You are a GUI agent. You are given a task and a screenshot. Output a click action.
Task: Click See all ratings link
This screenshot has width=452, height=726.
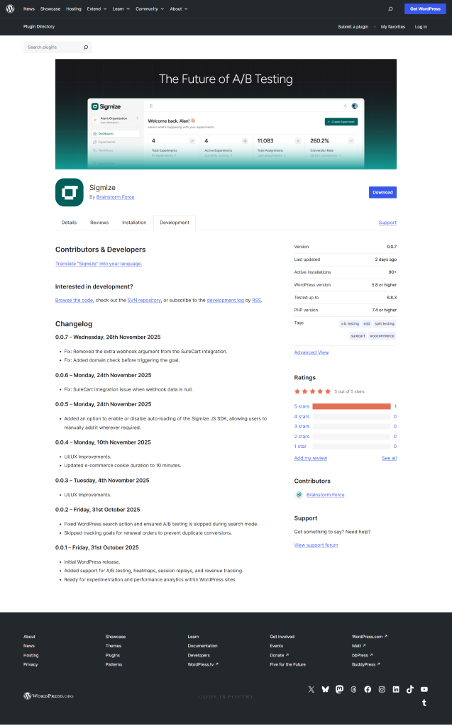pyautogui.click(x=389, y=459)
